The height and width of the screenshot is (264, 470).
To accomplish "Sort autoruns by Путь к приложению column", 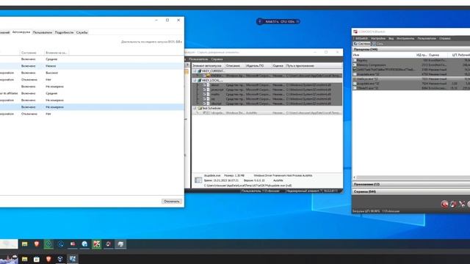I will [314, 66].
